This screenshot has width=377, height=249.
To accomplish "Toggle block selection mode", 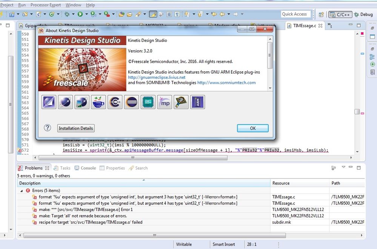I will [169, 14].
